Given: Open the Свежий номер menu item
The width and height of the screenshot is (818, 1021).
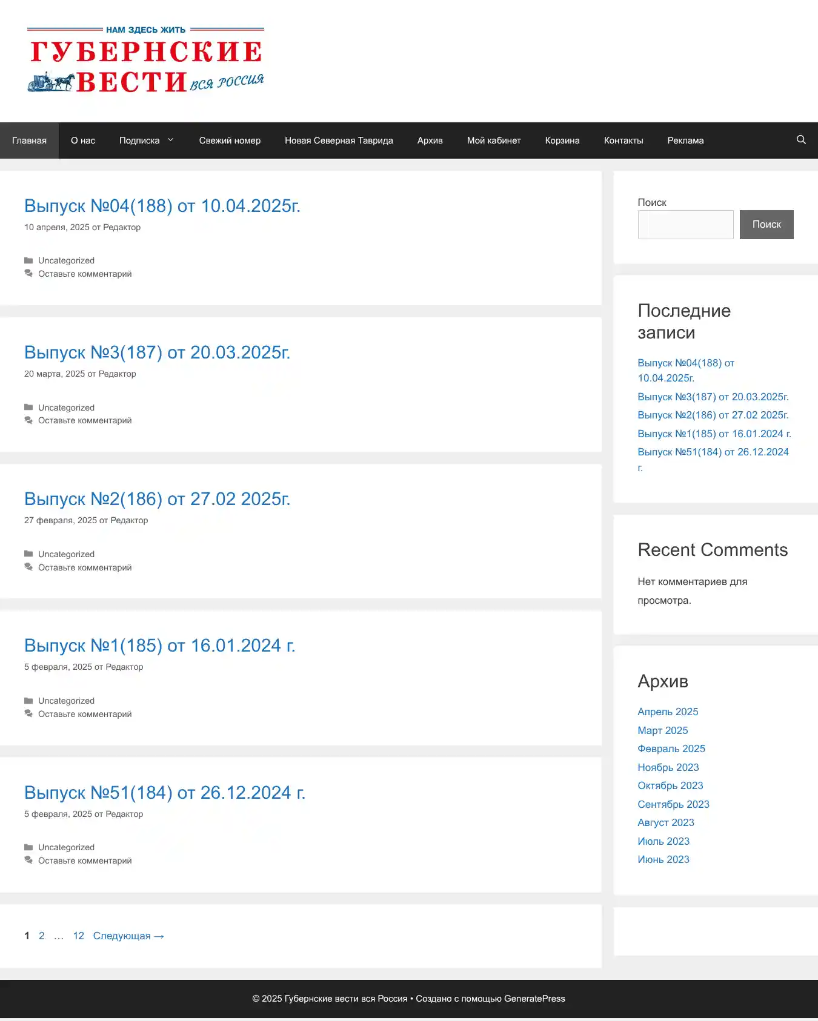Looking at the screenshot, I should (x=230, y=140).
